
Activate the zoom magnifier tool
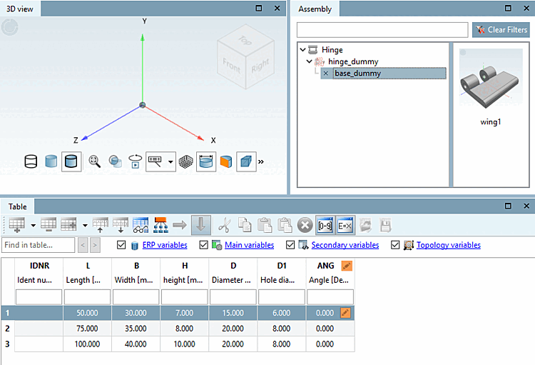[x=94, y=161]
